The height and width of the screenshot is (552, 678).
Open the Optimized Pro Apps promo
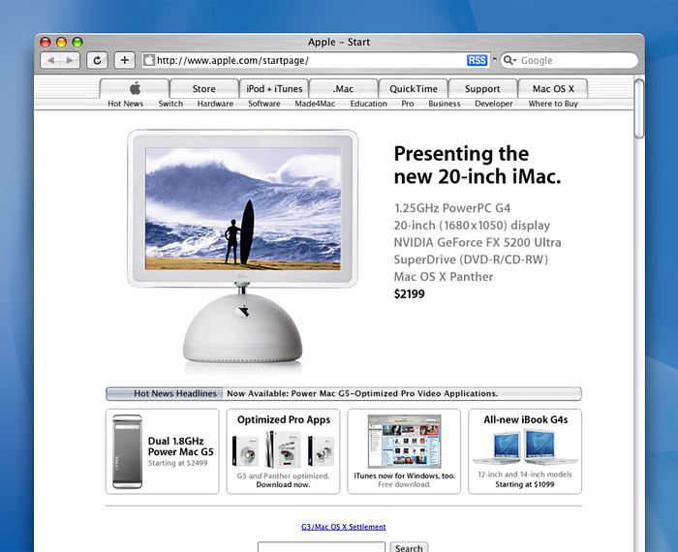(x=283, y=451)
